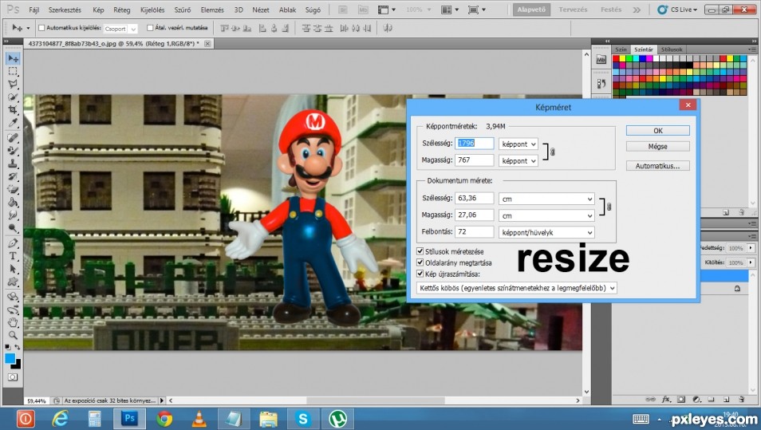
Task: Click the pixel height field showing 767
Action: 474,160
